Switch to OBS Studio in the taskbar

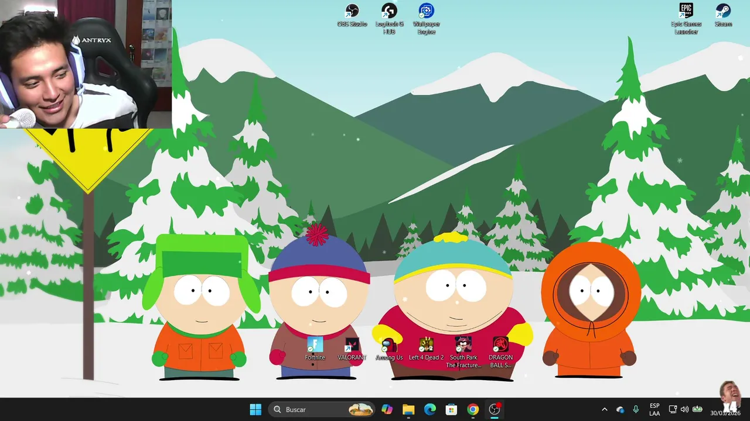pos(495,409)
